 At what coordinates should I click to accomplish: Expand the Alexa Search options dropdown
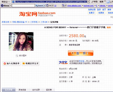[44, 6]
